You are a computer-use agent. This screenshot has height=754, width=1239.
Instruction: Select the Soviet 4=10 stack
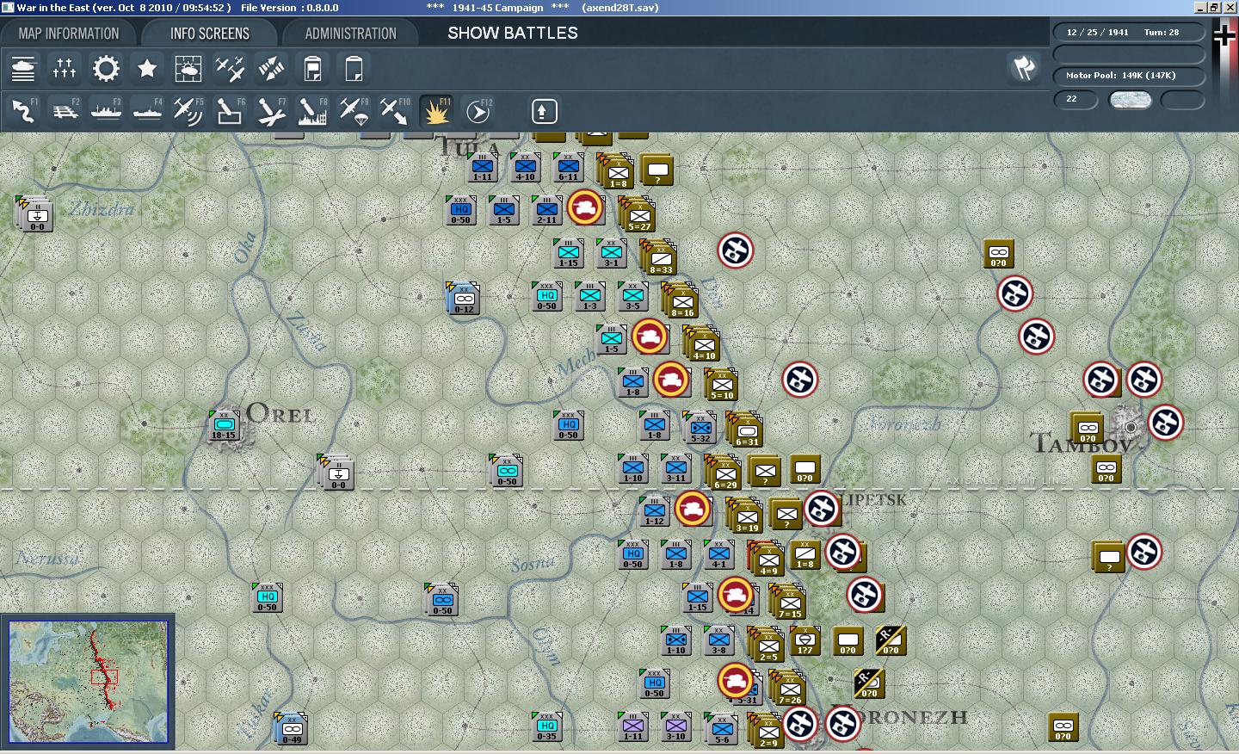click(702, 343)
